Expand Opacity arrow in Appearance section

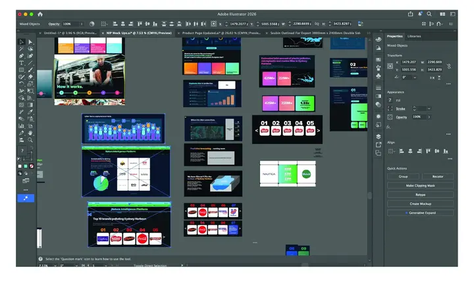429,117
